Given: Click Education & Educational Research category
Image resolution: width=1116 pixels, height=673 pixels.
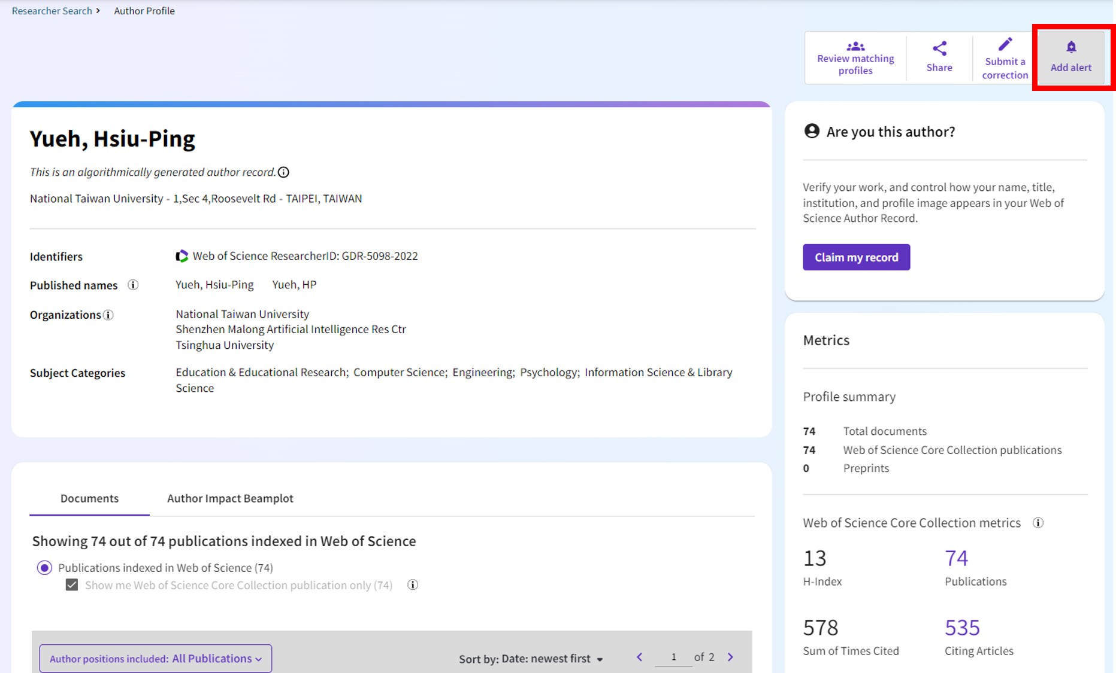Looking at the screenshot, I should coord(261,372).
